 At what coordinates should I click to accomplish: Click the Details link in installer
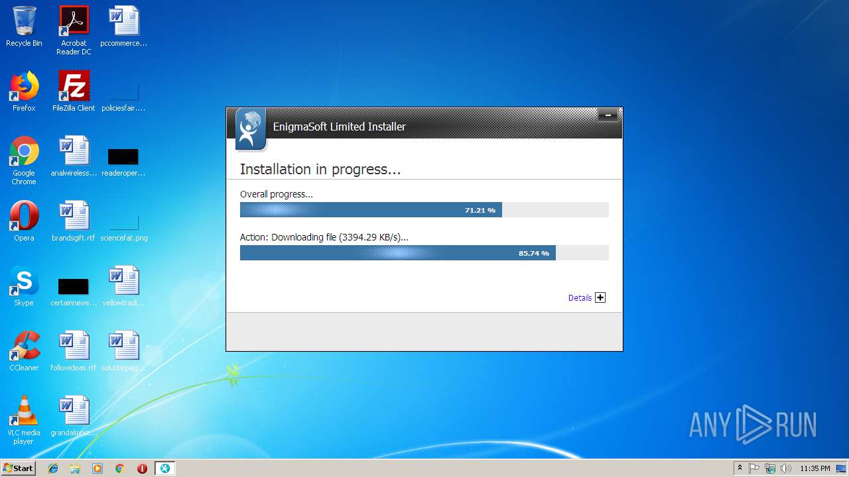580,298
